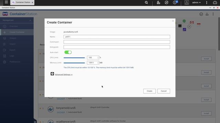The width and height of the screenshot is (220, 123).
Task: Click the DOCKER tag under tonyarnold/unifi
Action: pos(61,112)
